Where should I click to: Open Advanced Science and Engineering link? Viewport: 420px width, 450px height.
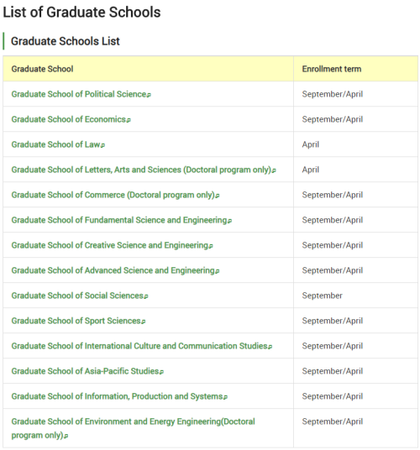[x=115, y=270]
